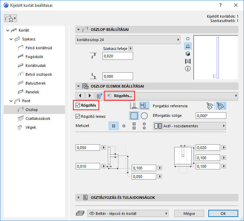Screen dimensions: 244x221
Task: Select Baluszterek in the tree
Action: [x=35, y=83]
